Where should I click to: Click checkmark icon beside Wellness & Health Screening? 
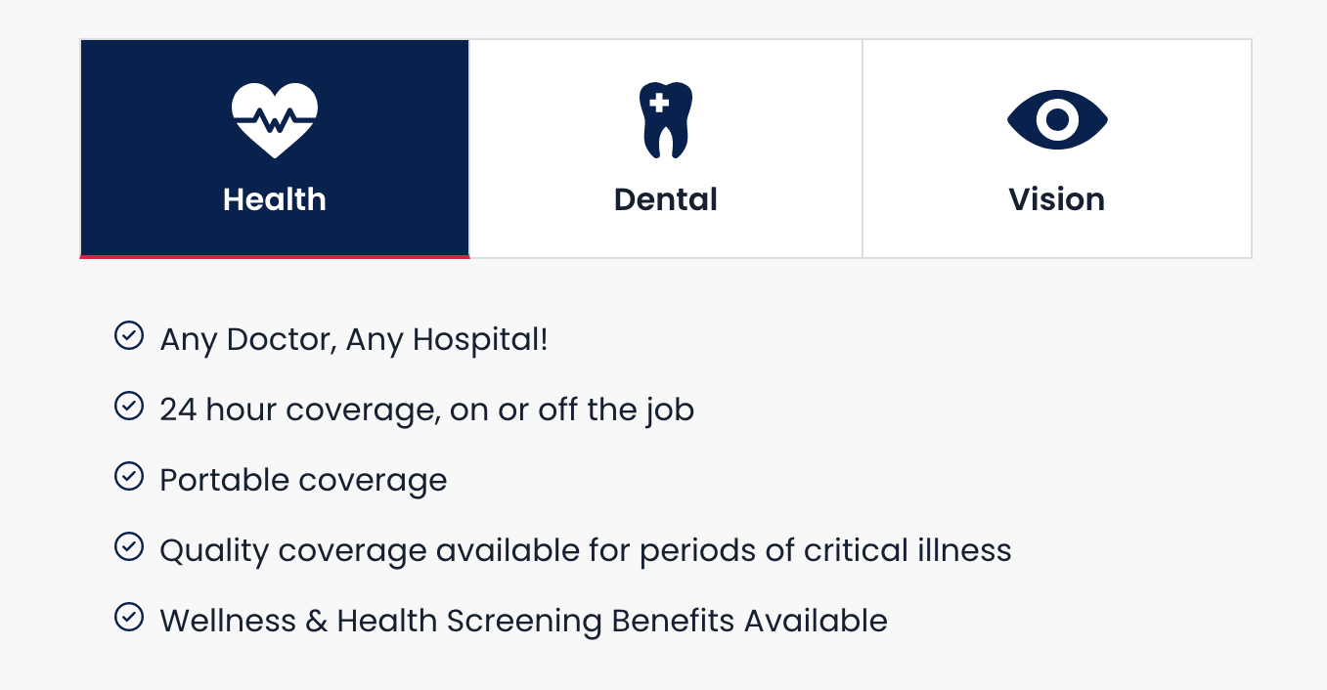pyautogui.click(x=129, y=618)
